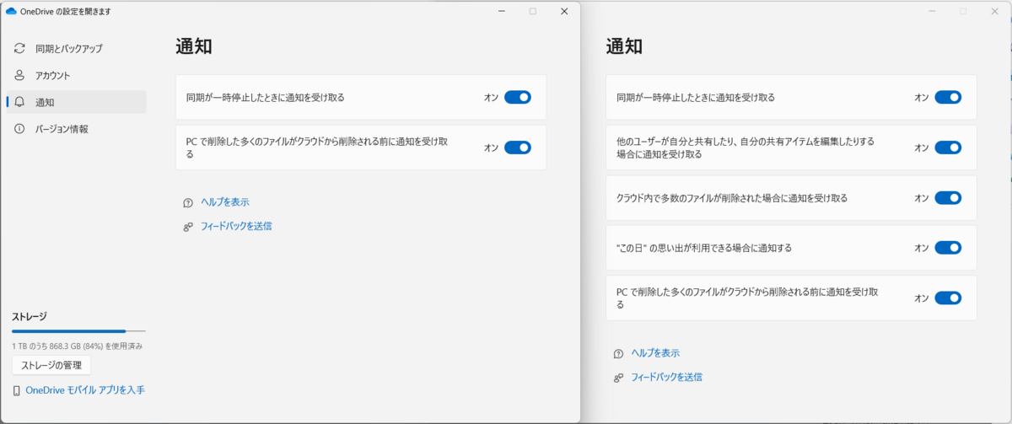Viewport: 1012px width, 424px height.
Task: Close the right OneDrive window
Action: [994, 11]
